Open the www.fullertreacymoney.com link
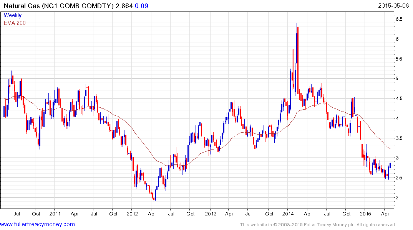The width and height of the screenshot is (413, 230). pos(37,224)
